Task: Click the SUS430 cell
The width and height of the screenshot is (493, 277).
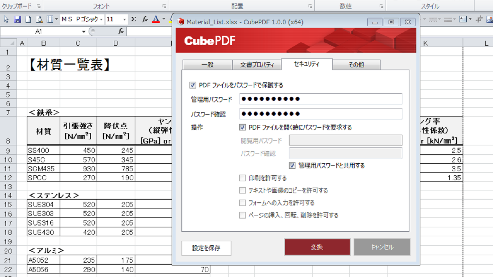Action: point(44,232)
